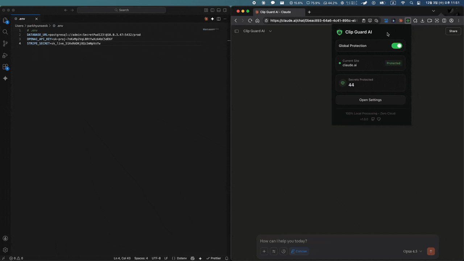Open the Opus 4.5 model selector
The width and height of the screenshot is (464, 261).
point(413,251)
